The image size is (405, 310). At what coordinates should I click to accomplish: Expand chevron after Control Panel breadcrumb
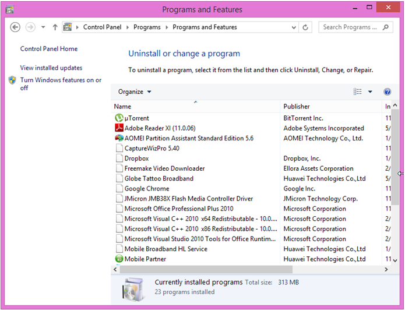coord(128,27)
